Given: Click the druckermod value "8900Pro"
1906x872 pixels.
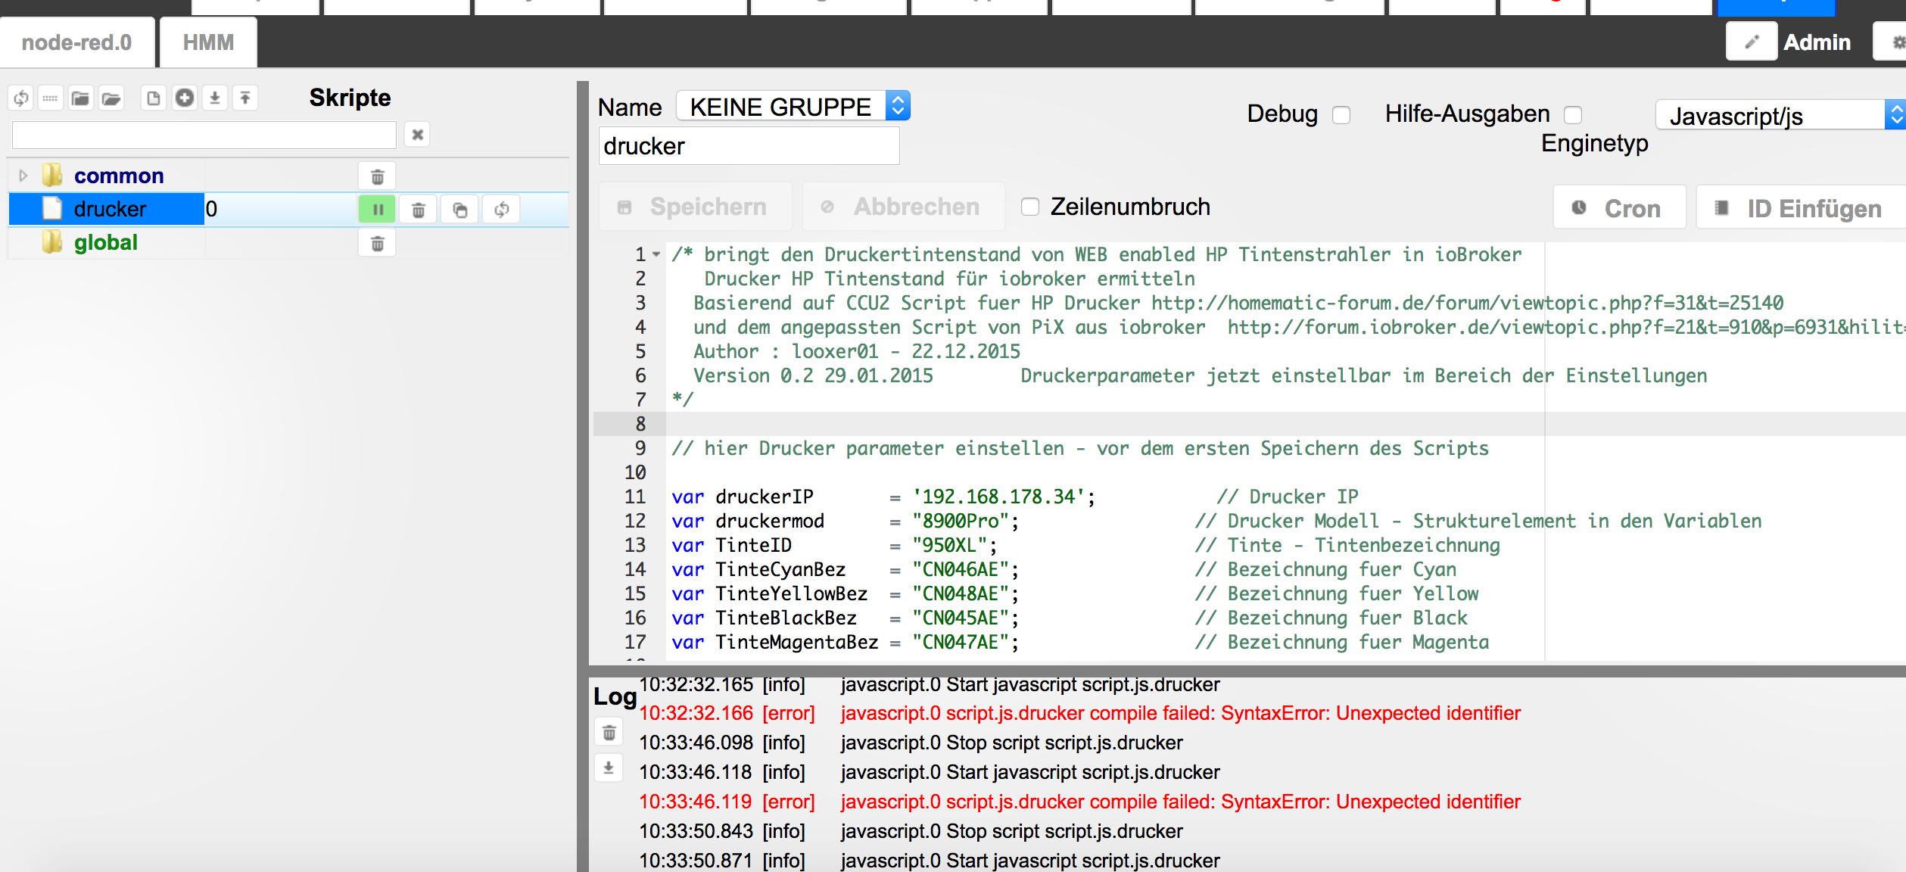Looking at the screenshot, I should [x=961, y=521].
